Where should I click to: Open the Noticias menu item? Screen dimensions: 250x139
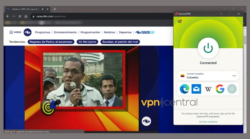point(109,32)
